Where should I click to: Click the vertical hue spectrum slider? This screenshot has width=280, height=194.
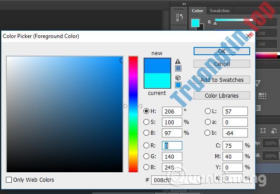point(133,114)
